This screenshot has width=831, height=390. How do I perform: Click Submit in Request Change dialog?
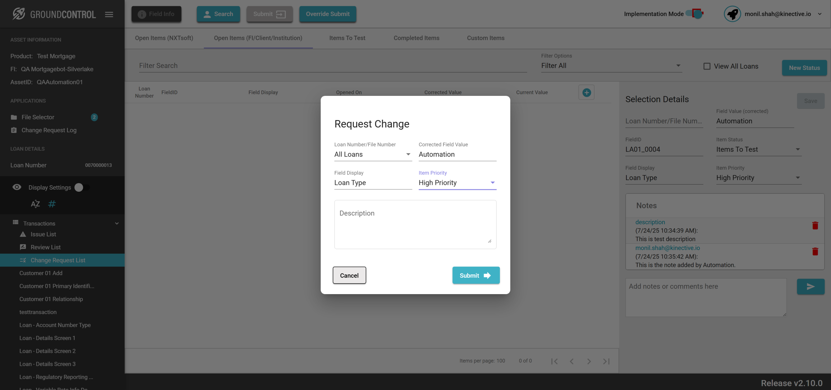point(475,275)
